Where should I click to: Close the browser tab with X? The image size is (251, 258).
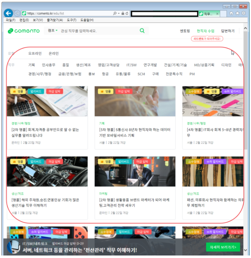click(217, 14)
